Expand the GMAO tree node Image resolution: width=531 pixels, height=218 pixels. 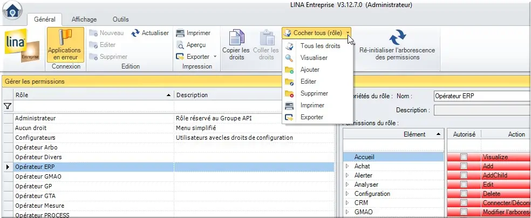click(x=347, y=212)
